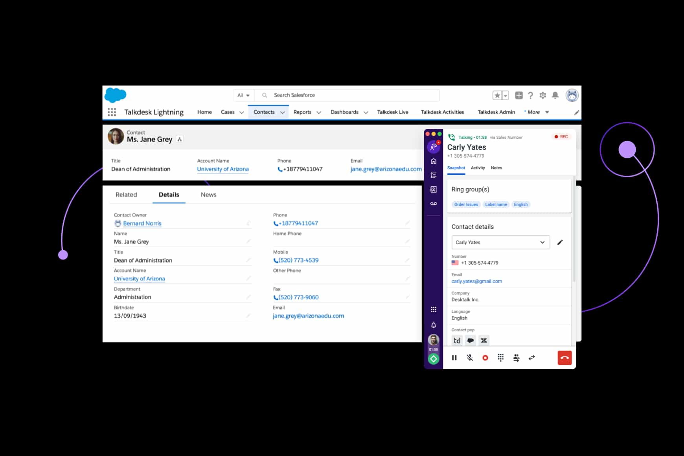Open Bernard Norris contact owner link
The width and height of the screenshot is (684, 456).
coord(142,223)
